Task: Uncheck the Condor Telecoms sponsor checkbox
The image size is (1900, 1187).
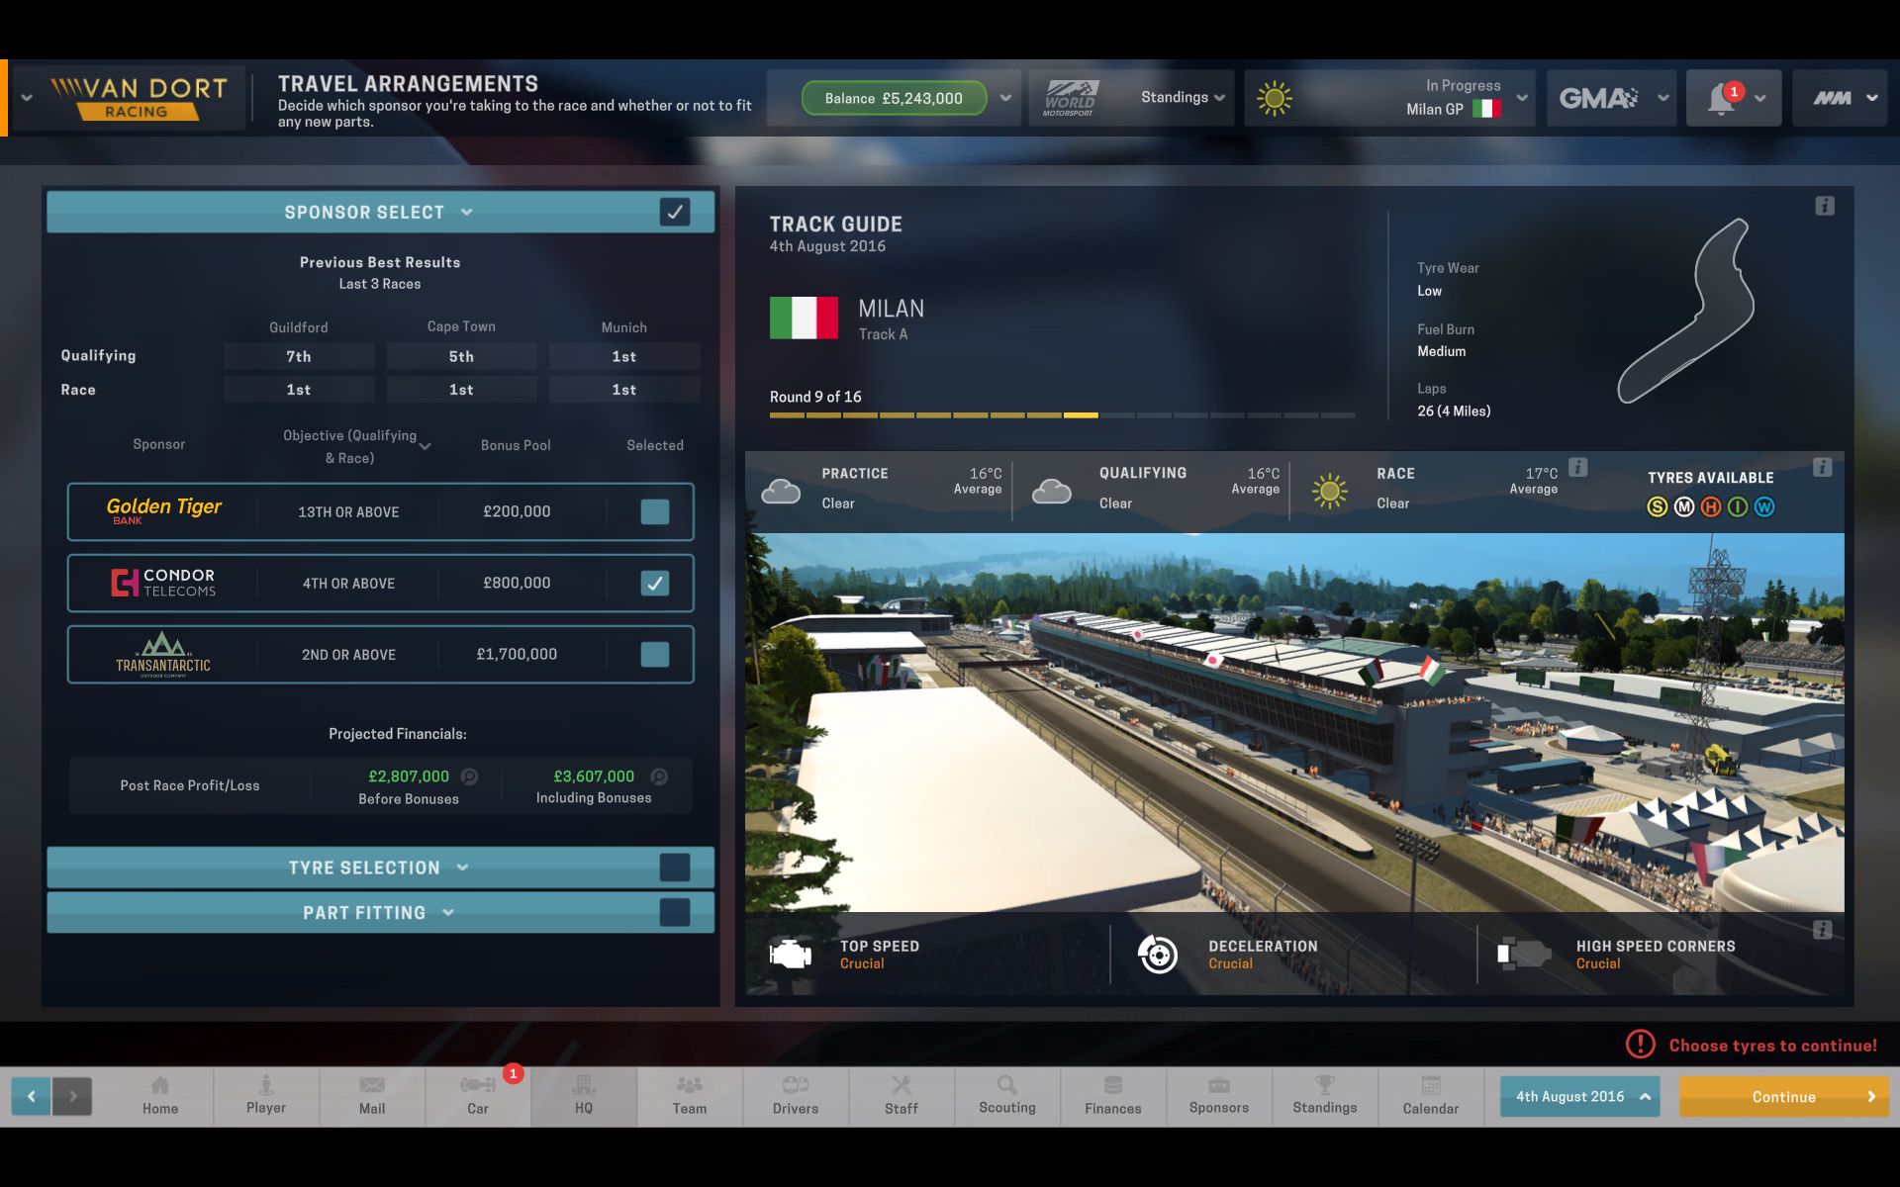Action: pyautogui.click(x=654, y=583)
